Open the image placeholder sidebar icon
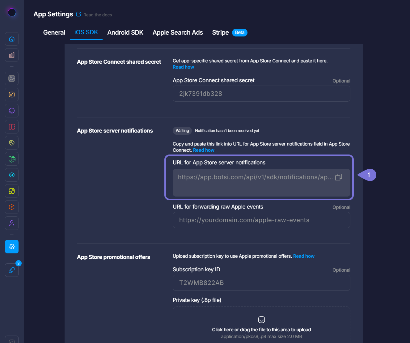 (x=12, y=78)
